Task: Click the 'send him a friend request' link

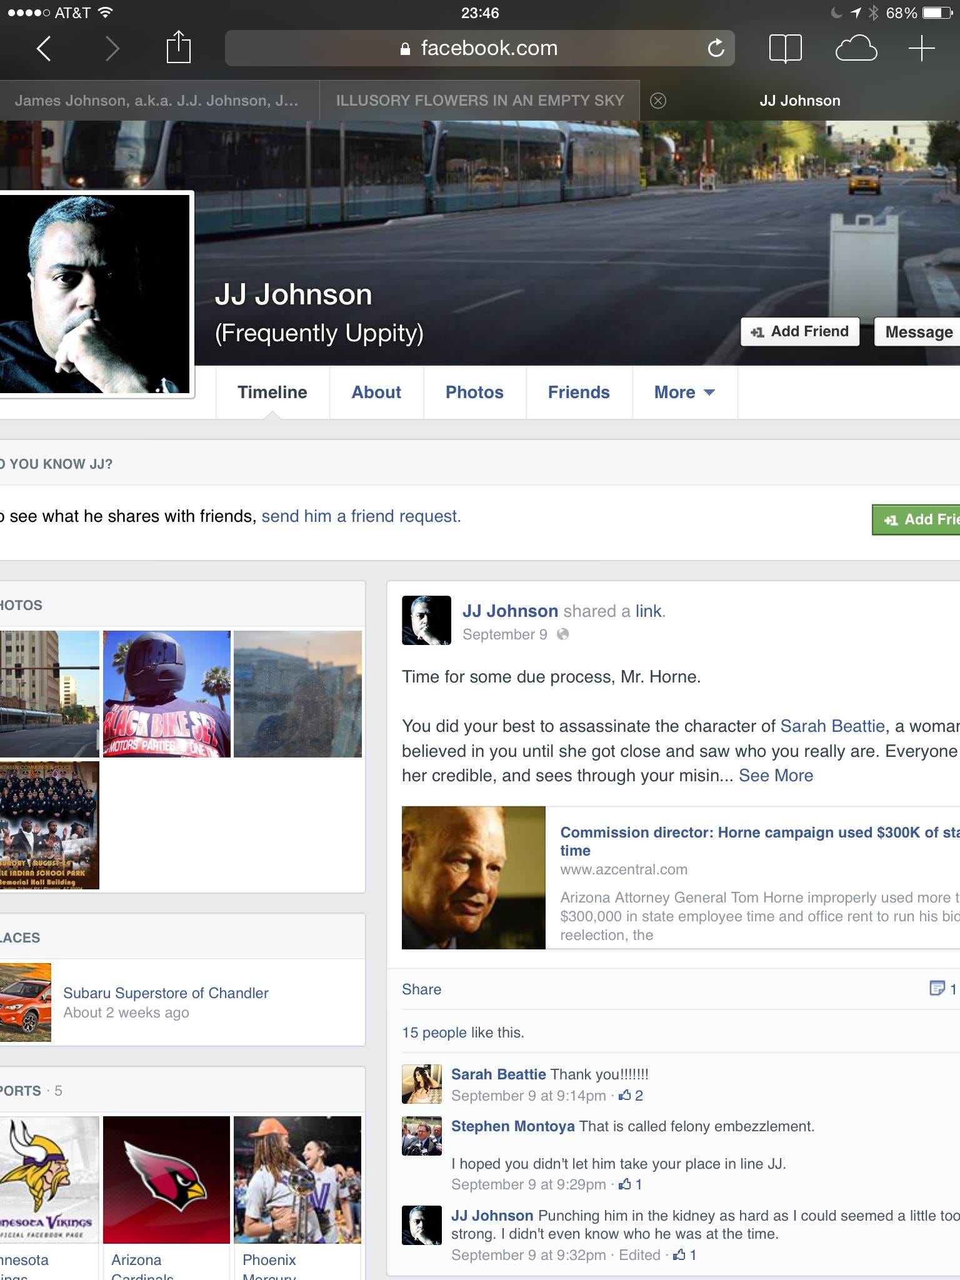Action: click(361, 516)
